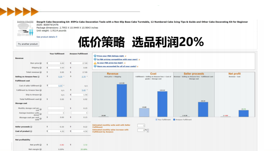
Task: Click the Your fulfillment legend color swatch
Action: [x=156, y=120]
